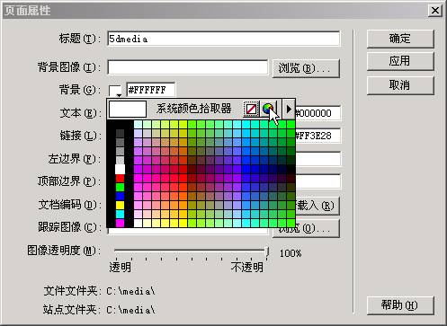This screenshot has height=326, width=447.
Task: Click the 标题 field containing 5dmedia
Action: click(x=224, y=39)
